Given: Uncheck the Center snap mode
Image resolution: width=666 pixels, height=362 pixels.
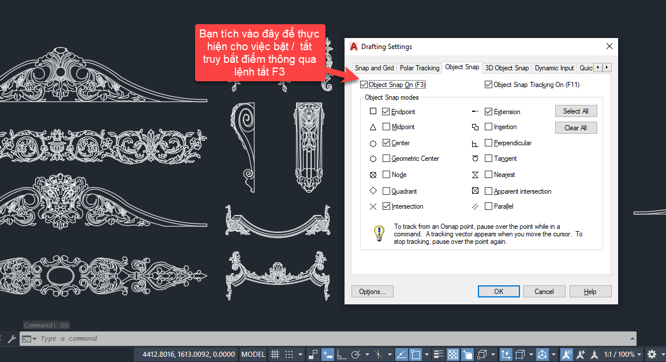Looking at the screenshot, I should pos(386,142).
